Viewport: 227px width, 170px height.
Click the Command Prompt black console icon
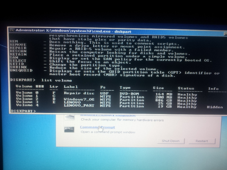pos(69,129)
